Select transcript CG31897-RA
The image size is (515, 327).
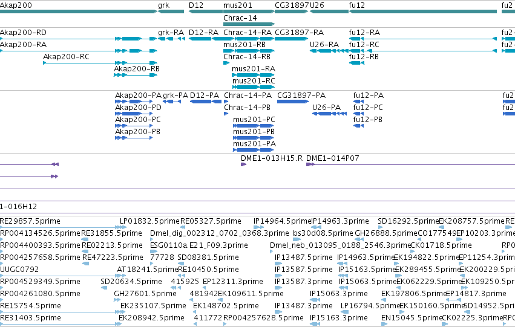[x=299, y=33]
